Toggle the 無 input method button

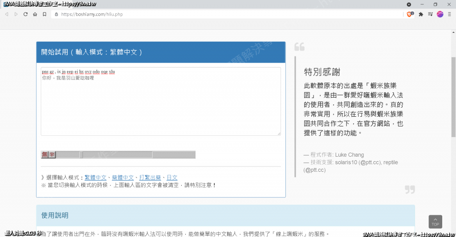point(45,154)
